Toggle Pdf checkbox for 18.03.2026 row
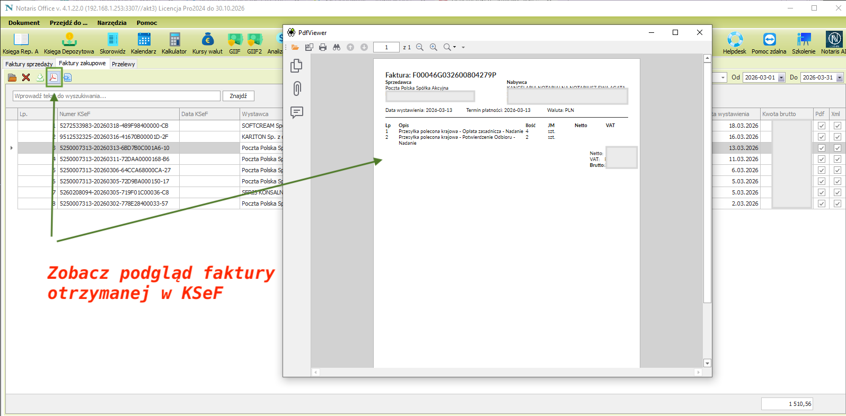Viewport: 846px width, 416px height. (x=821, y=126)
